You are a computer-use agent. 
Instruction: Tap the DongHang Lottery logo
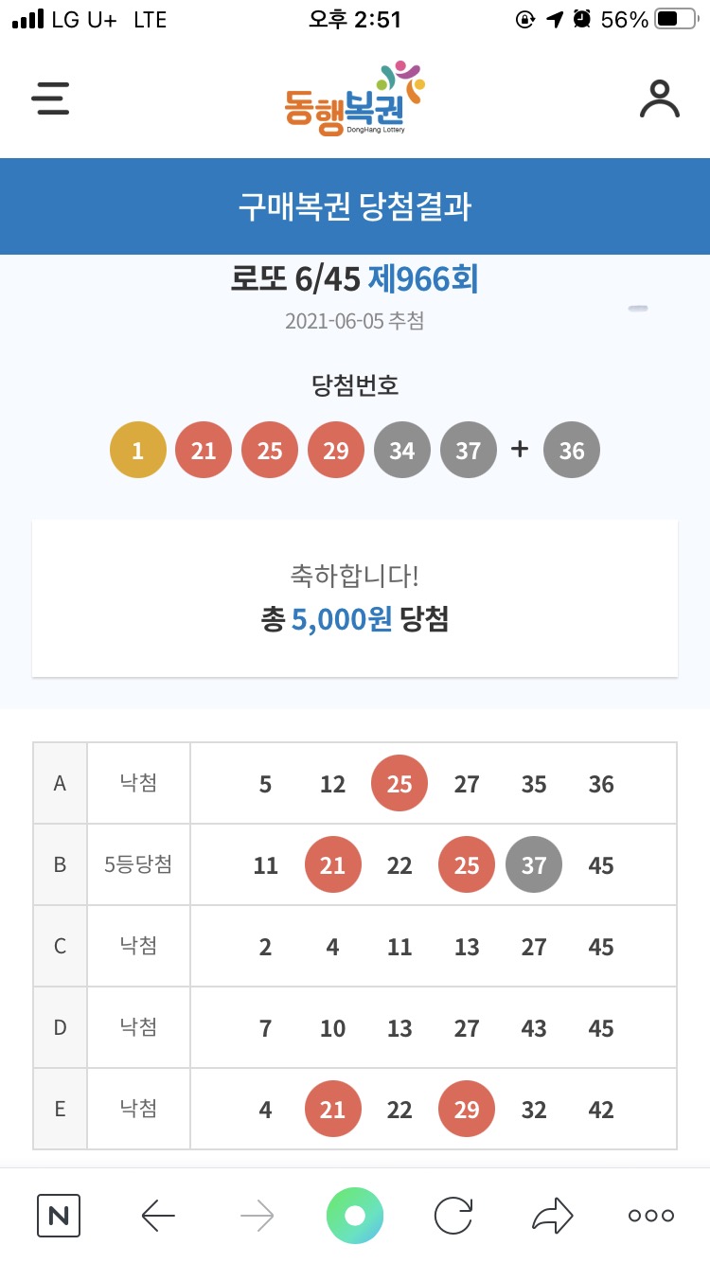pyautogui.click(x=354, y=98)
